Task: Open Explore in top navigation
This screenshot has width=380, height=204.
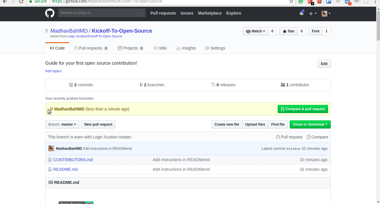Action: tap(234, 13)
